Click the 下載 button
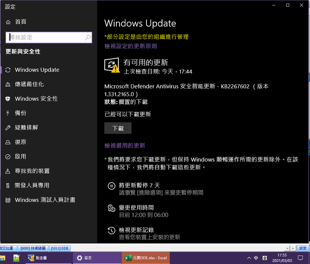 point(118,128)
